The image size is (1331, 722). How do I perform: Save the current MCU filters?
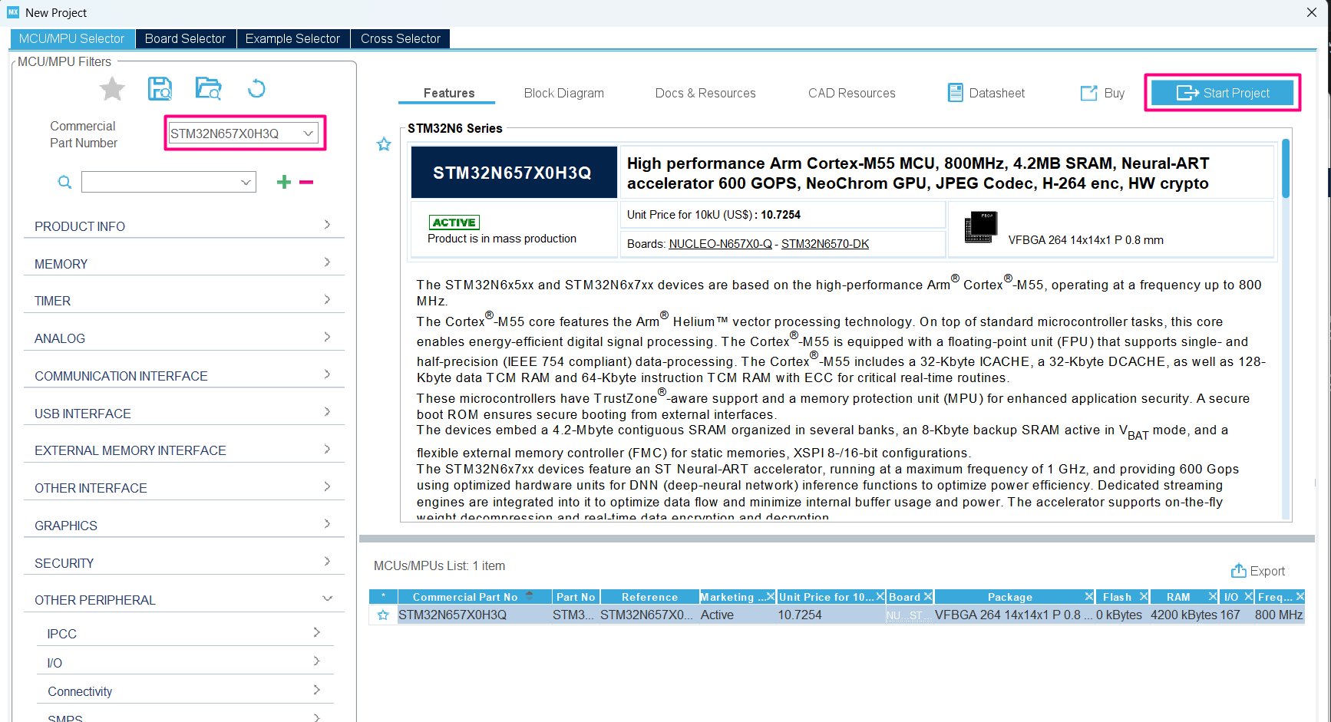click(x=160, y=88)
